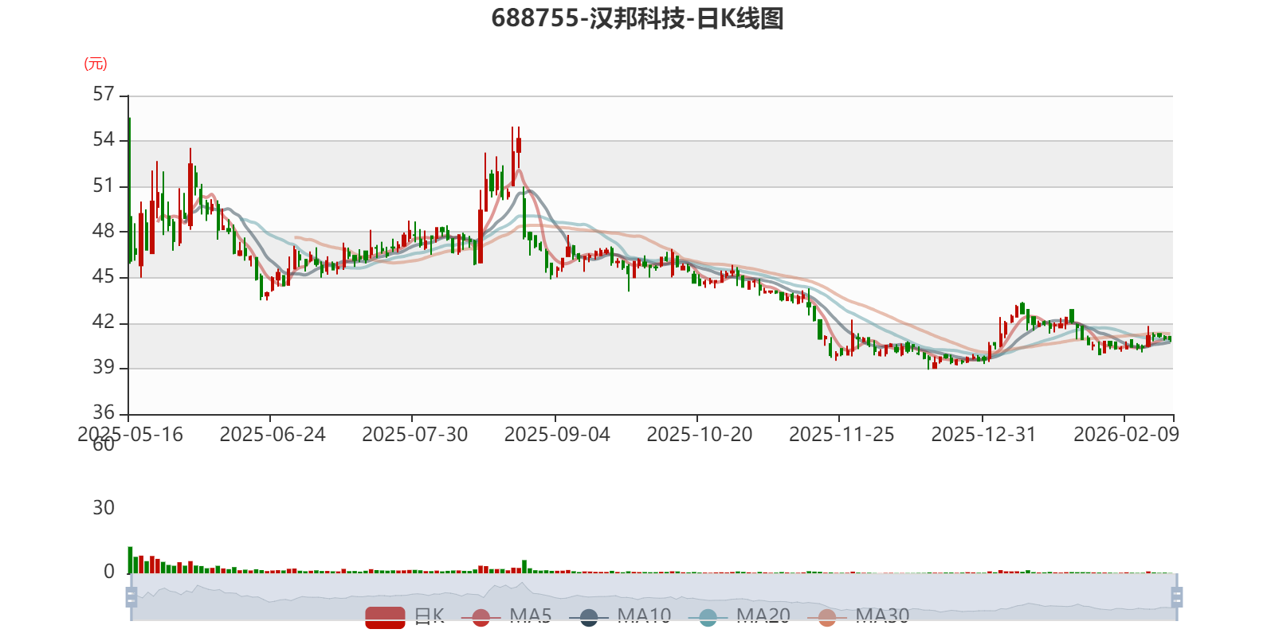
Task: Select the 2025-06-24 date axis label
Action: pyautogui.click(x=273, y=435)
